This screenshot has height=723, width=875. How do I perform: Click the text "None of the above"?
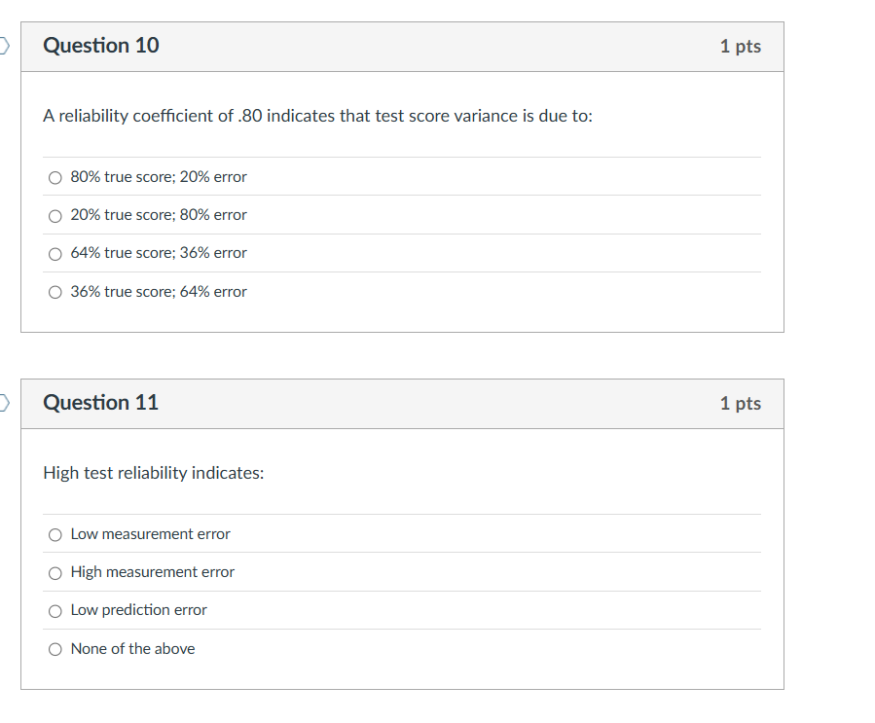coord(132,648)
